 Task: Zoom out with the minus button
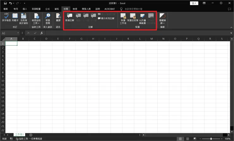coord(200,139)
